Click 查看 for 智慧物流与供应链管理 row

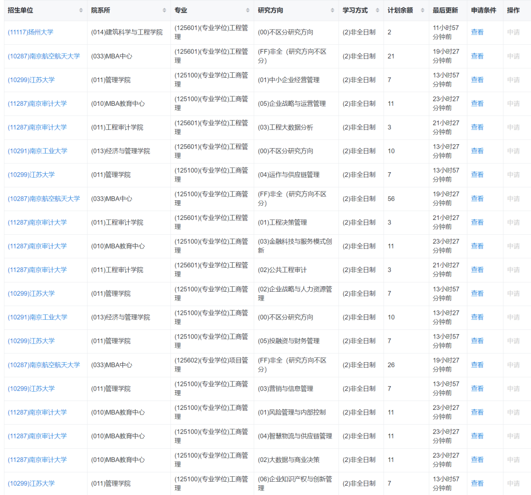coord(477,436)
